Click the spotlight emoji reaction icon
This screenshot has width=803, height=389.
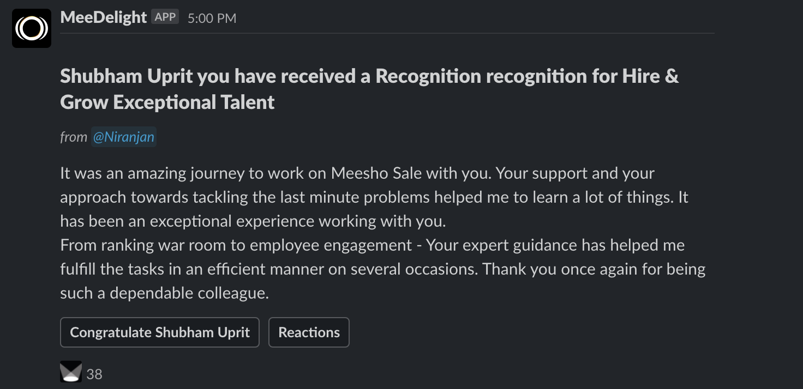click(x=71, y=372)
